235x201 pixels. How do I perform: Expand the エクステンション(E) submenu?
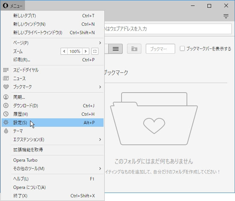[x=100, y=140]
